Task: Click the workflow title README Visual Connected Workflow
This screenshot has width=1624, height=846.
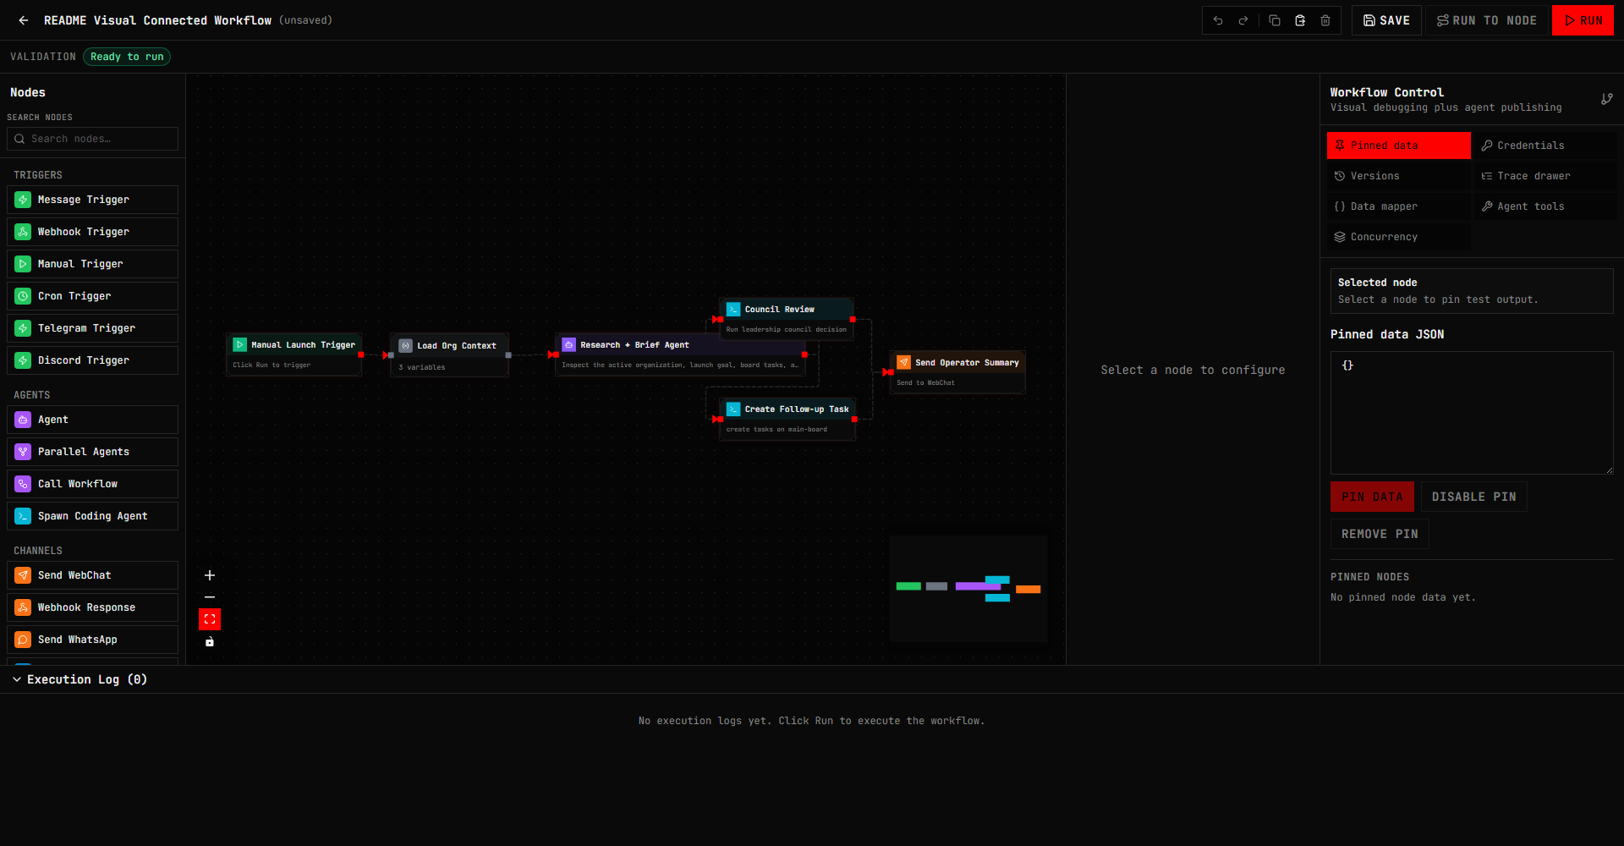Action: [x=158, y=20]
